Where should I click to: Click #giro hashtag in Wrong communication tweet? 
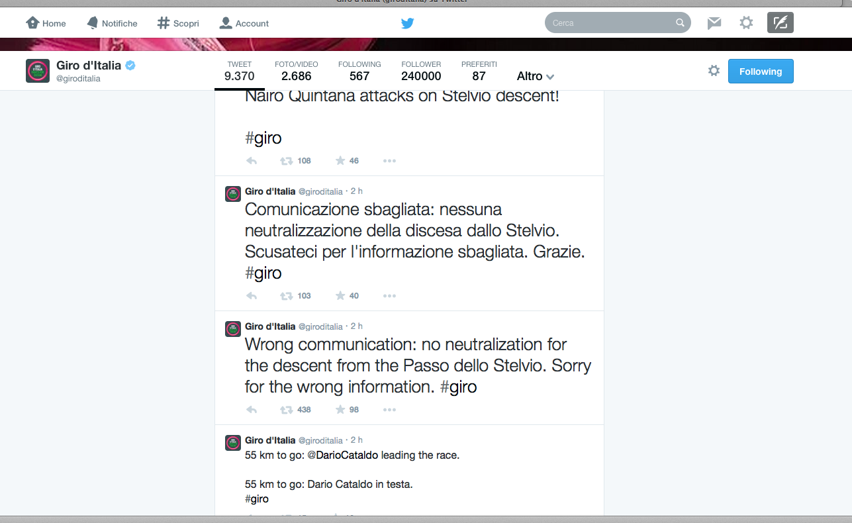[x=459, y=387]
